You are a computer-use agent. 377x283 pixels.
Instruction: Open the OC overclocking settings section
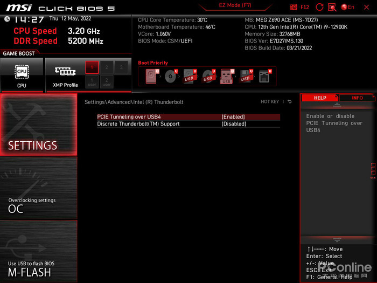click(38, 188)
